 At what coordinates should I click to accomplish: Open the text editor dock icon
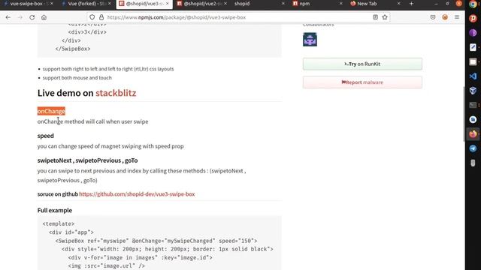coord(473,47)
